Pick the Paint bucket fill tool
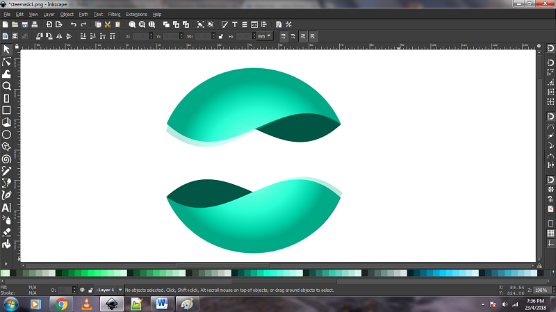Image resolution: width=556 pixels, height=312 pixels. (x=6, y=245)
